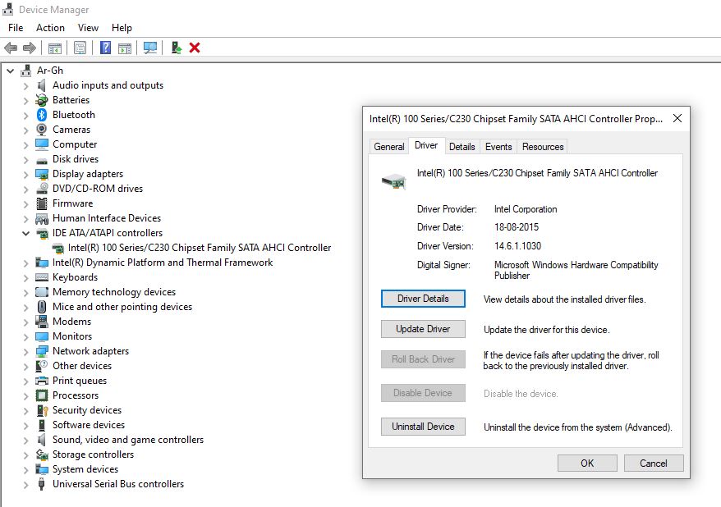Open the Help menu
This screenshot has width=721, height=507.
point(122,28)
